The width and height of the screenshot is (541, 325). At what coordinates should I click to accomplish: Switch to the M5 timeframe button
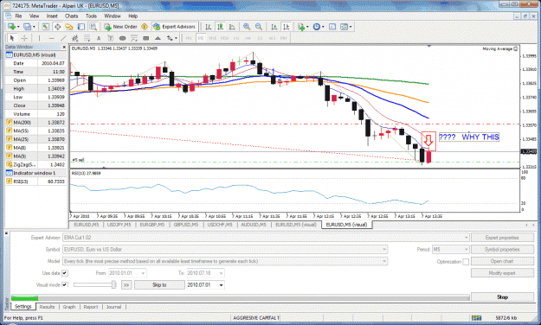click(201, 38)
